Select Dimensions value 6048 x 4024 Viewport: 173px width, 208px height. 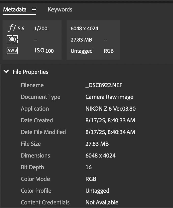pos(100,155)
